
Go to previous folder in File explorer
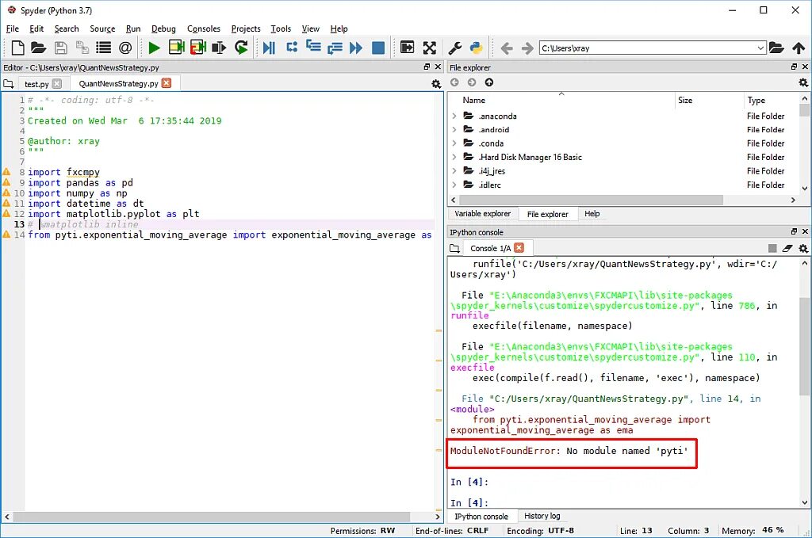click(x=454, y=82)
